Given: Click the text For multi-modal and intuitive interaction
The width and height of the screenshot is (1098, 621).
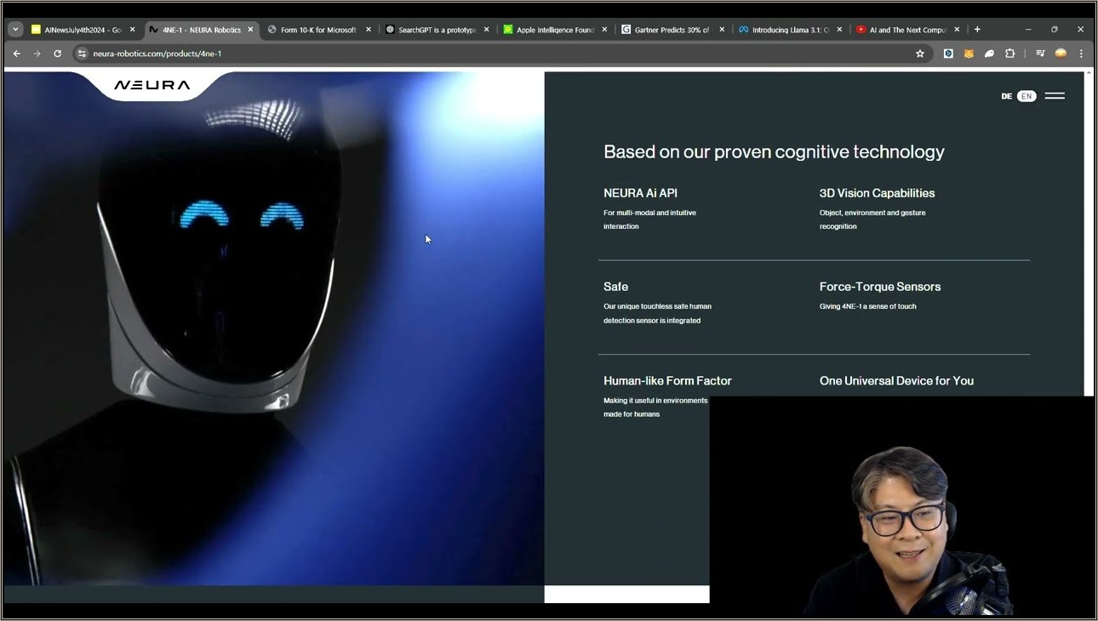Looking at the screenshot, I should point(649,219).
